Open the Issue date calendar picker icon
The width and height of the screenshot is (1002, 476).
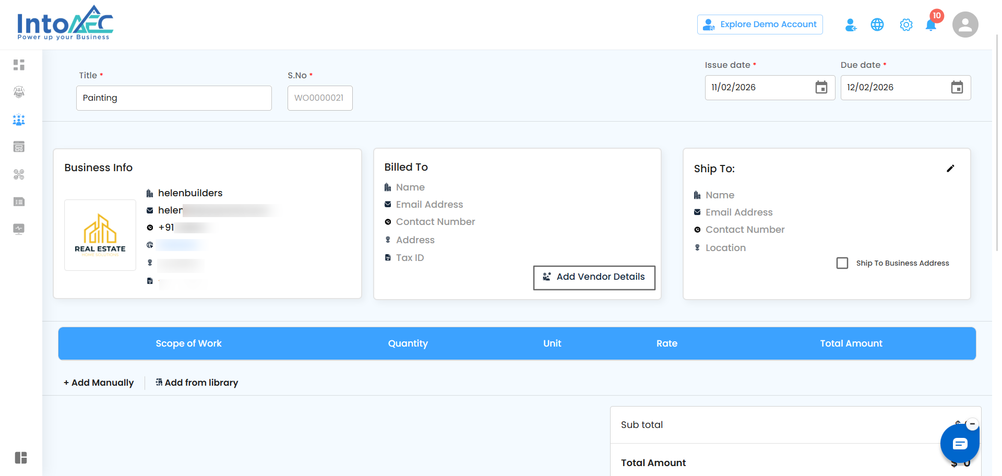click(821, 87)
